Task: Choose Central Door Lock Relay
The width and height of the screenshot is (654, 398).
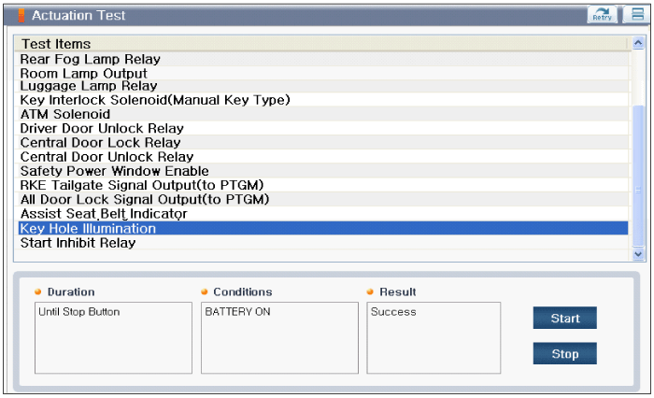Action: point(100,143)
